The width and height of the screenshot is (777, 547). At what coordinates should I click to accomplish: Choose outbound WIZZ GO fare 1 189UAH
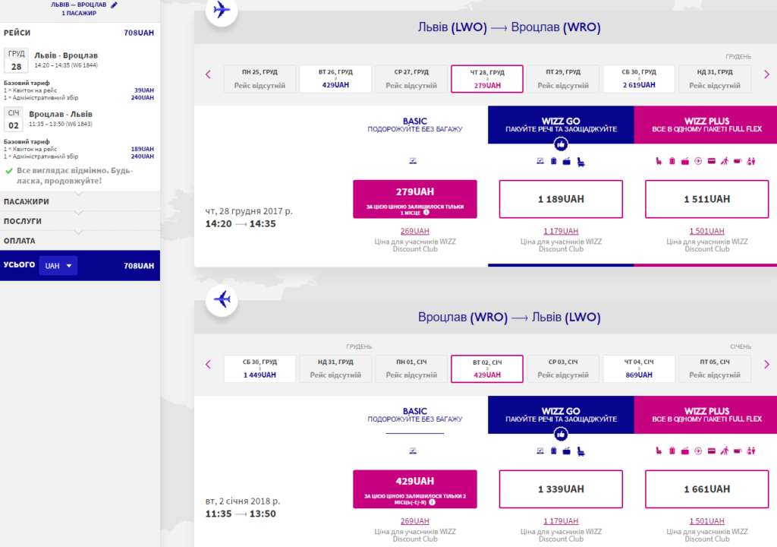click(561, 199)
